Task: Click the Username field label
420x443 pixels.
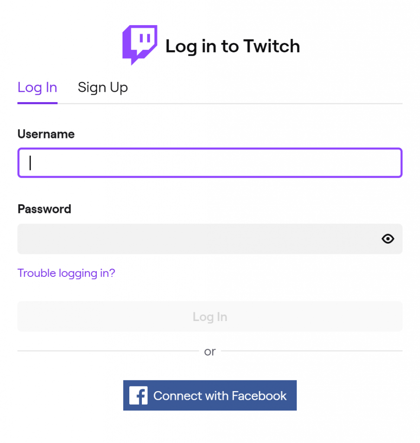Action: (x=46, y=134)
